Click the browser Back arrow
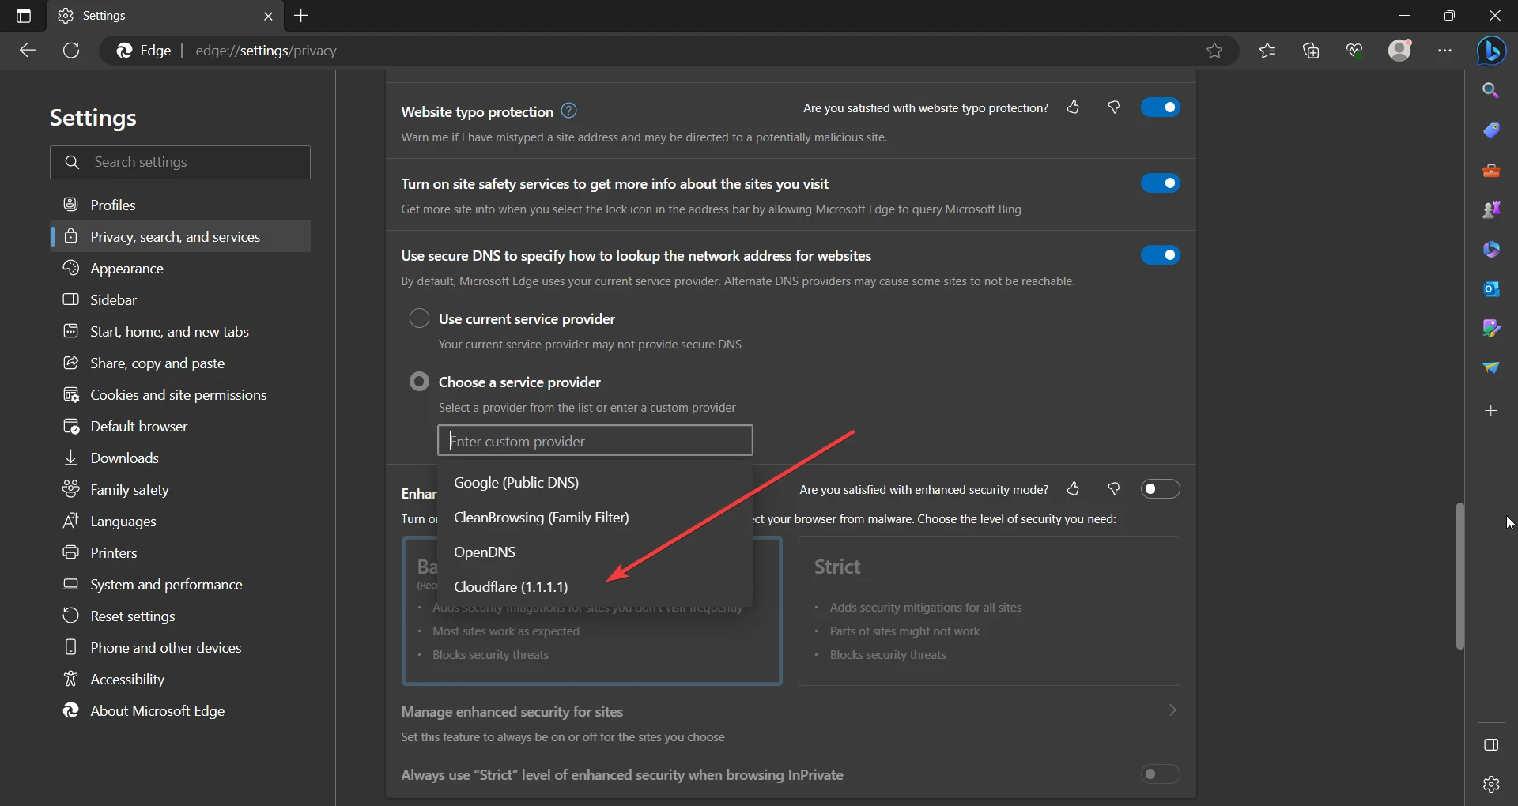This screenshot has height=806, width=1518. [x=28, y=51]
